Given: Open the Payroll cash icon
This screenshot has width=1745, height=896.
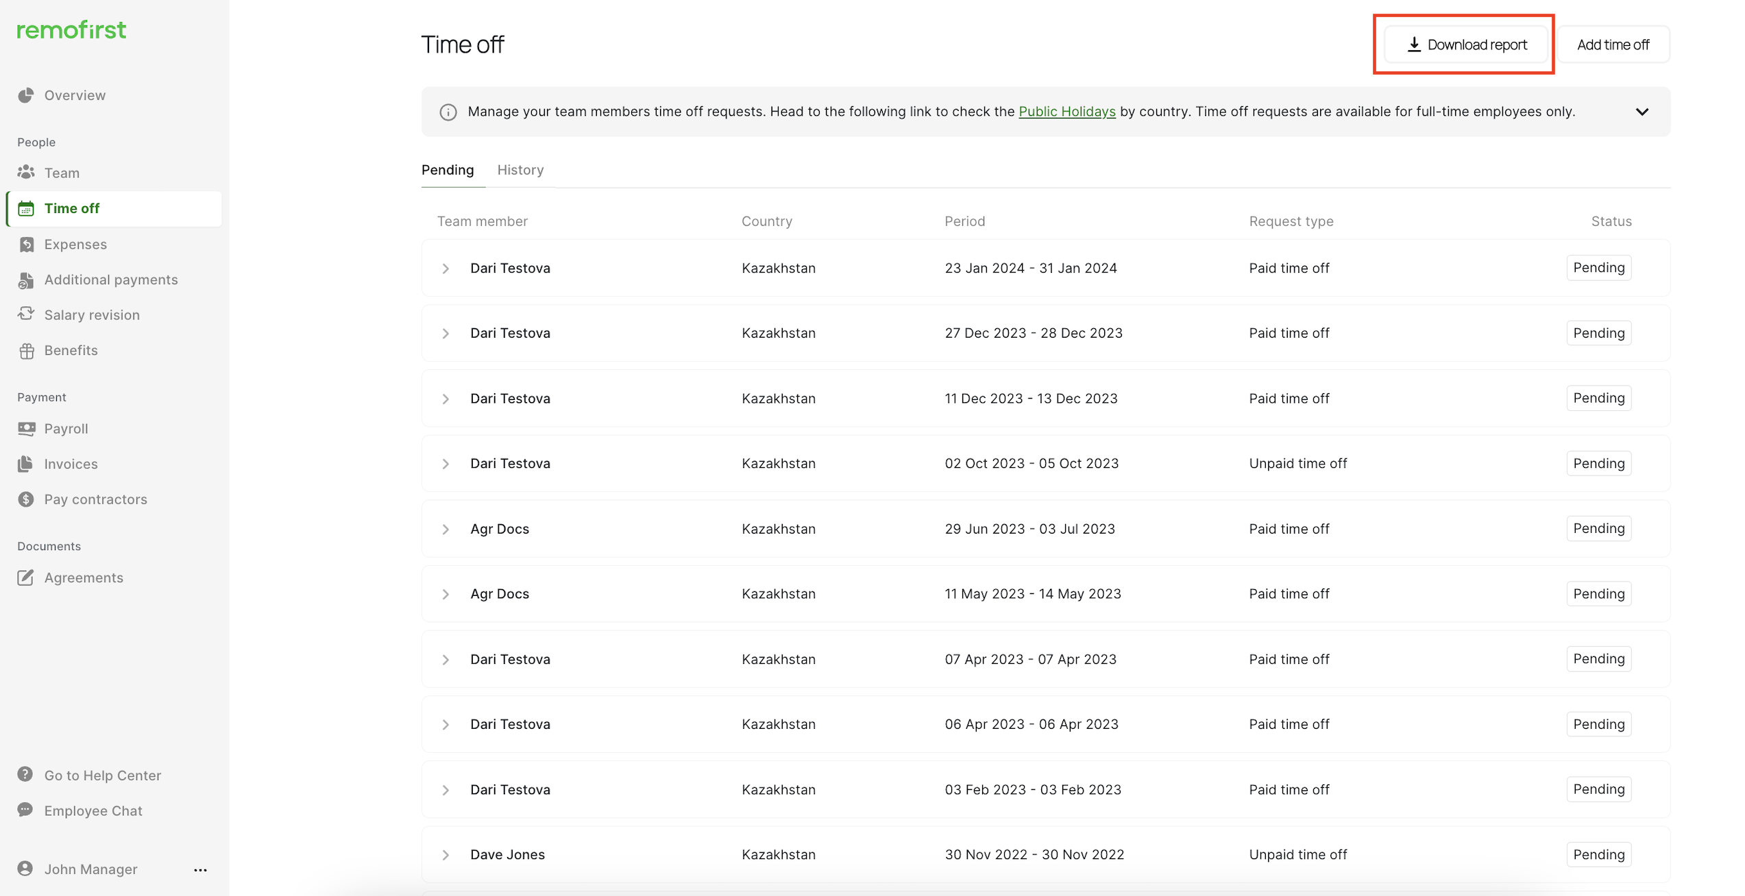Looking at the screenshot, I should pyautogui.click(x=26, y=429).
